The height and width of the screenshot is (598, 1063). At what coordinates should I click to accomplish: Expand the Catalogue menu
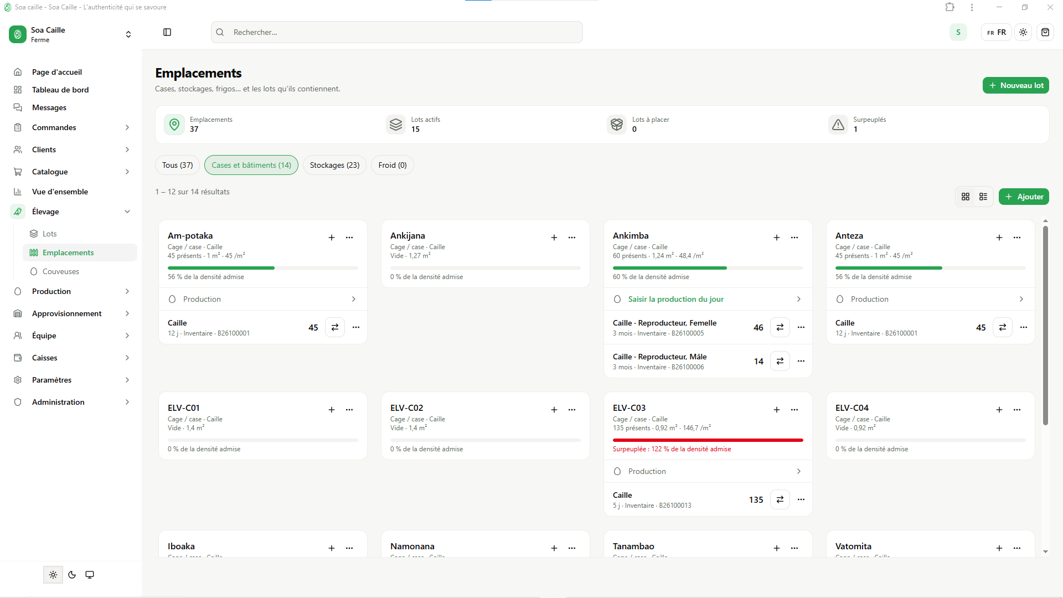[x=71, y=172]
